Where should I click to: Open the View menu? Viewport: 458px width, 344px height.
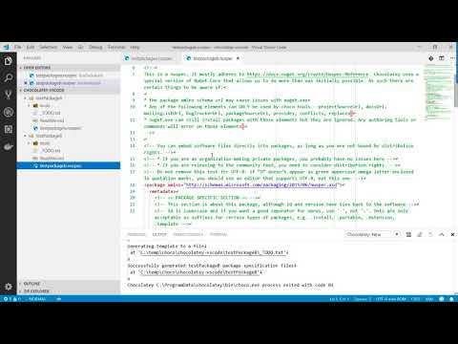point(68,47)
